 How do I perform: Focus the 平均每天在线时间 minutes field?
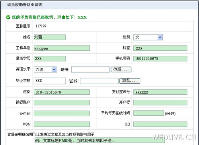[x=148, y=113]
